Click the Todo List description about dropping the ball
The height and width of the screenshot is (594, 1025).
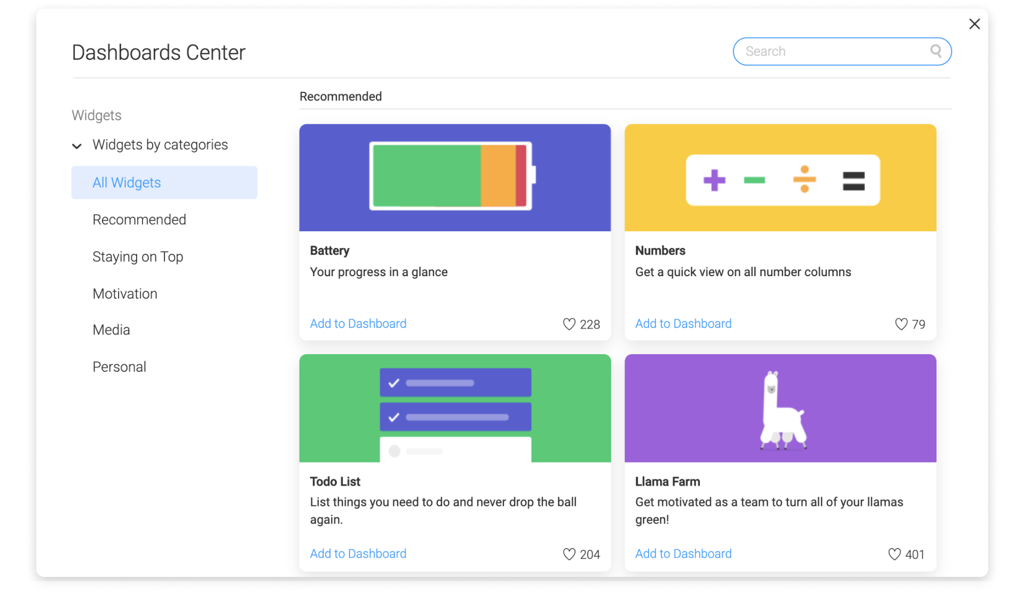(443, 511)
